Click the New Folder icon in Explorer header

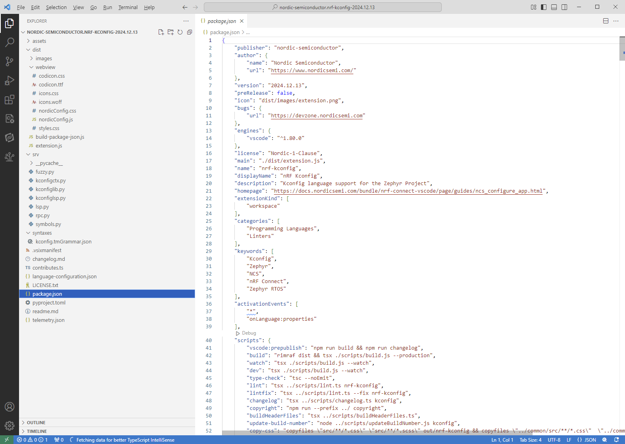[x=171, y=32]
